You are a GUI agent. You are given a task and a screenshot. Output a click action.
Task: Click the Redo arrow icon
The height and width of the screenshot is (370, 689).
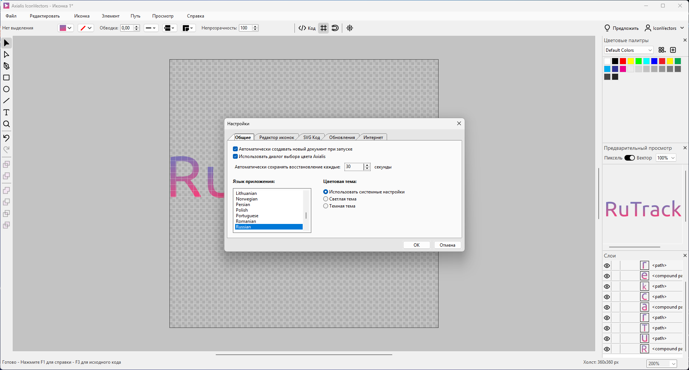pos(6,150)
